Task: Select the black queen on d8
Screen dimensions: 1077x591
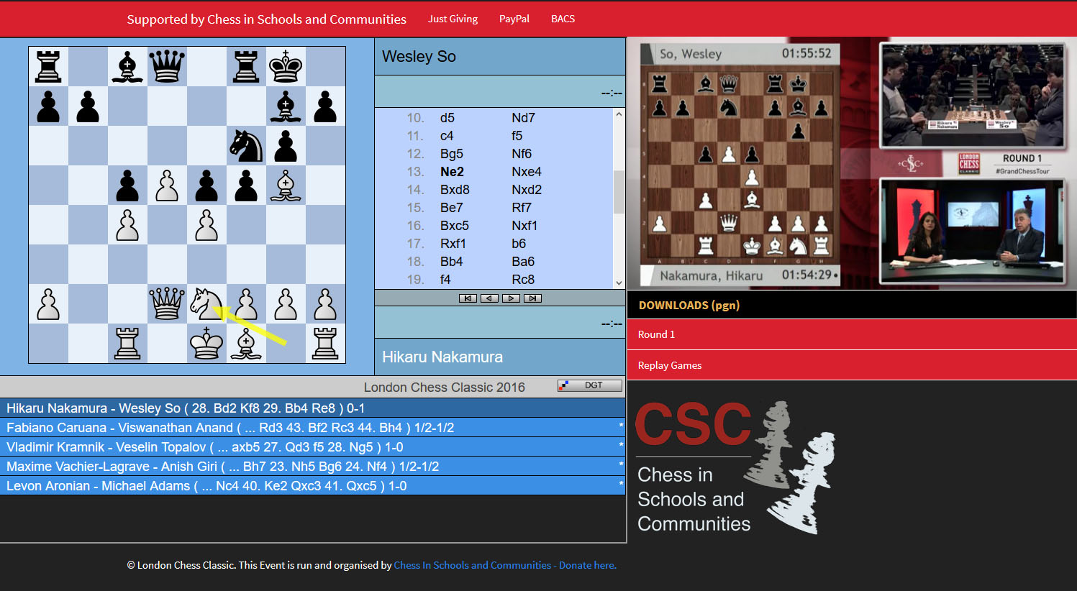Action: [167, 66]
